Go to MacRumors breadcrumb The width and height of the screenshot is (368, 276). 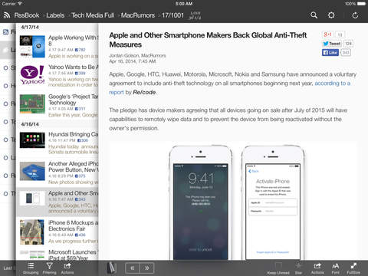pyautogui.click(x=138, y=15)
